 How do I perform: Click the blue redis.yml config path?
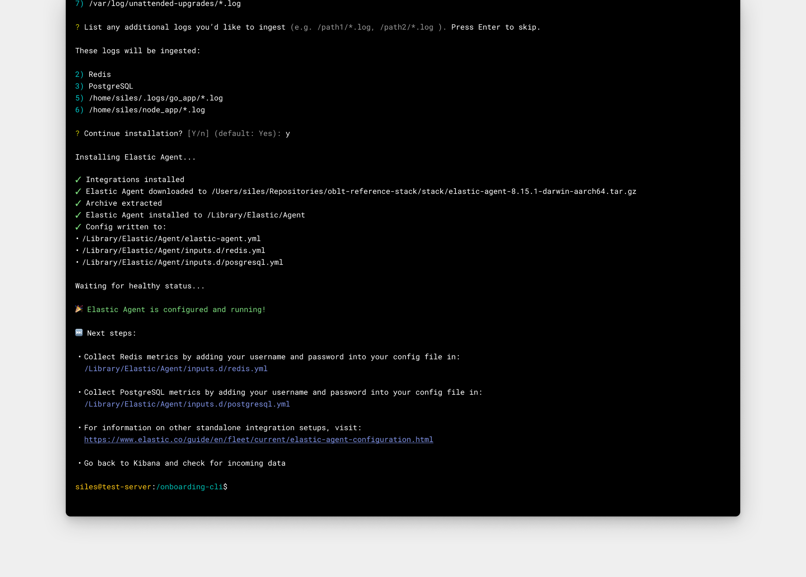pyautogui.click(x=176, y=368)
